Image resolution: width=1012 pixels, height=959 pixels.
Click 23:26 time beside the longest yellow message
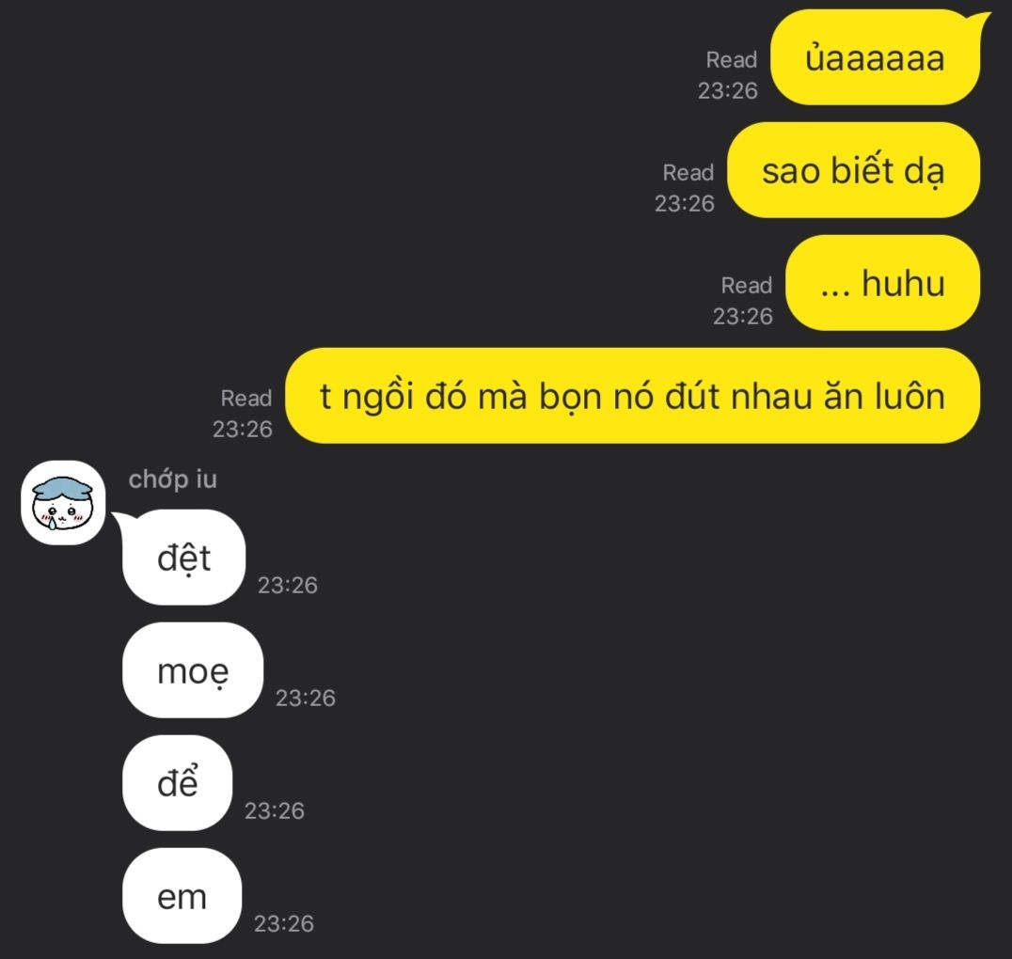click(242, 429)
